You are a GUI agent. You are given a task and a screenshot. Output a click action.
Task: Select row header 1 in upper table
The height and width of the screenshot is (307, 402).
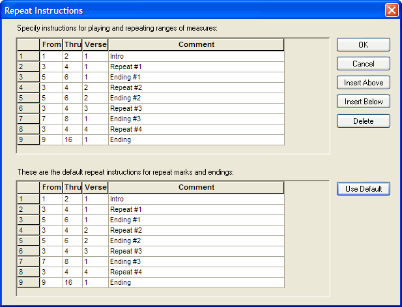click(28, 57)
